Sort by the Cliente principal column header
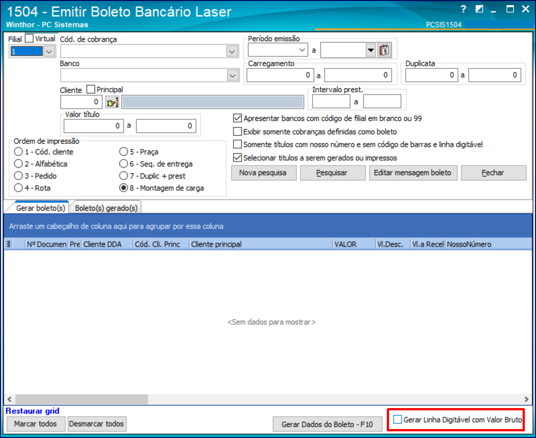536x438 pixels. 261,244
